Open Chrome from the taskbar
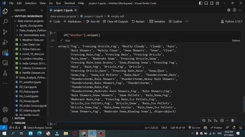245x137 pixels. click(83, 134)
